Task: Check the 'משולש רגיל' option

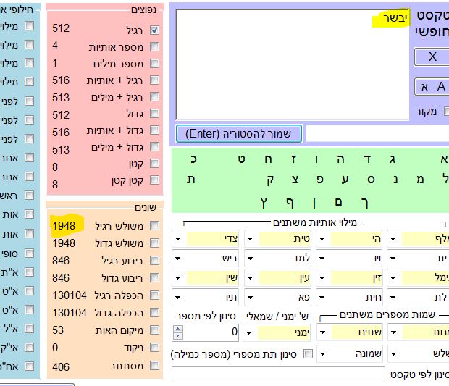Action: click(x=154, y=226)
